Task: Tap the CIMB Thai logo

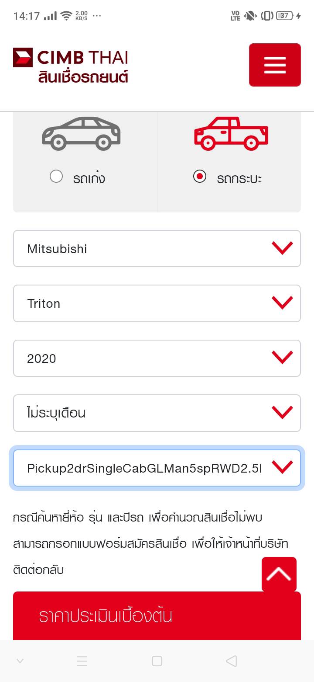Action: [70, 57]
